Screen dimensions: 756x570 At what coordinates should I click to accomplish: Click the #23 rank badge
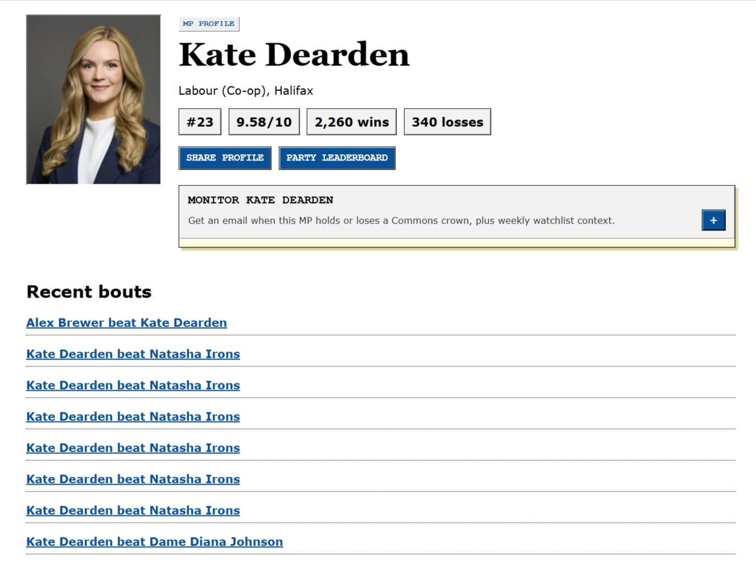pyautogui.click(x=200, y=122)
